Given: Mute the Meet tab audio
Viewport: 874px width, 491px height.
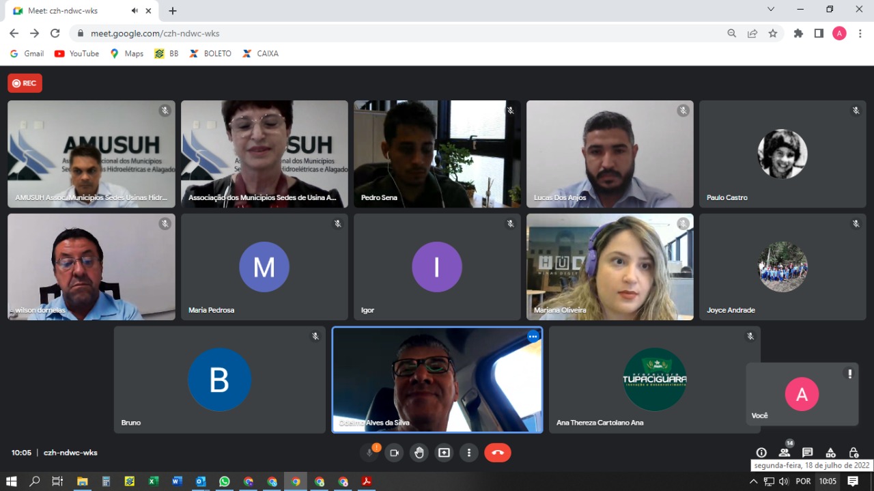Looking at the screenshot, I should (x=135, y=11).
